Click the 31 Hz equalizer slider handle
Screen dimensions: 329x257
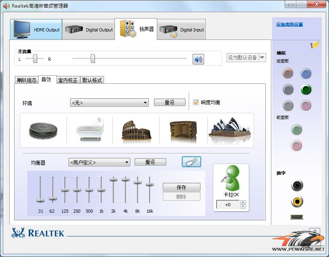[40, 200]
